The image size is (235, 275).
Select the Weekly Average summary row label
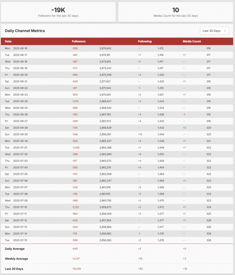pyautogui.click(x=16, y=259)
